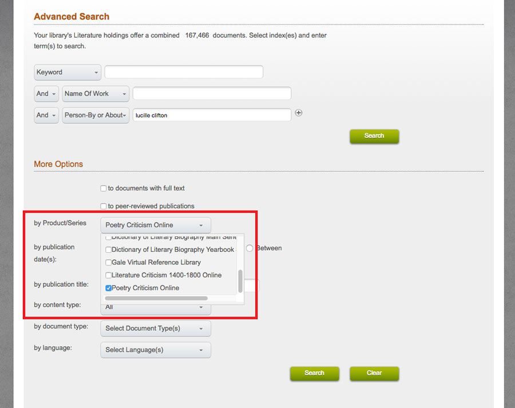Select the 'Between' date radio button
The height and width of the screenshot is (408, 515).
(x=249, y=248)
